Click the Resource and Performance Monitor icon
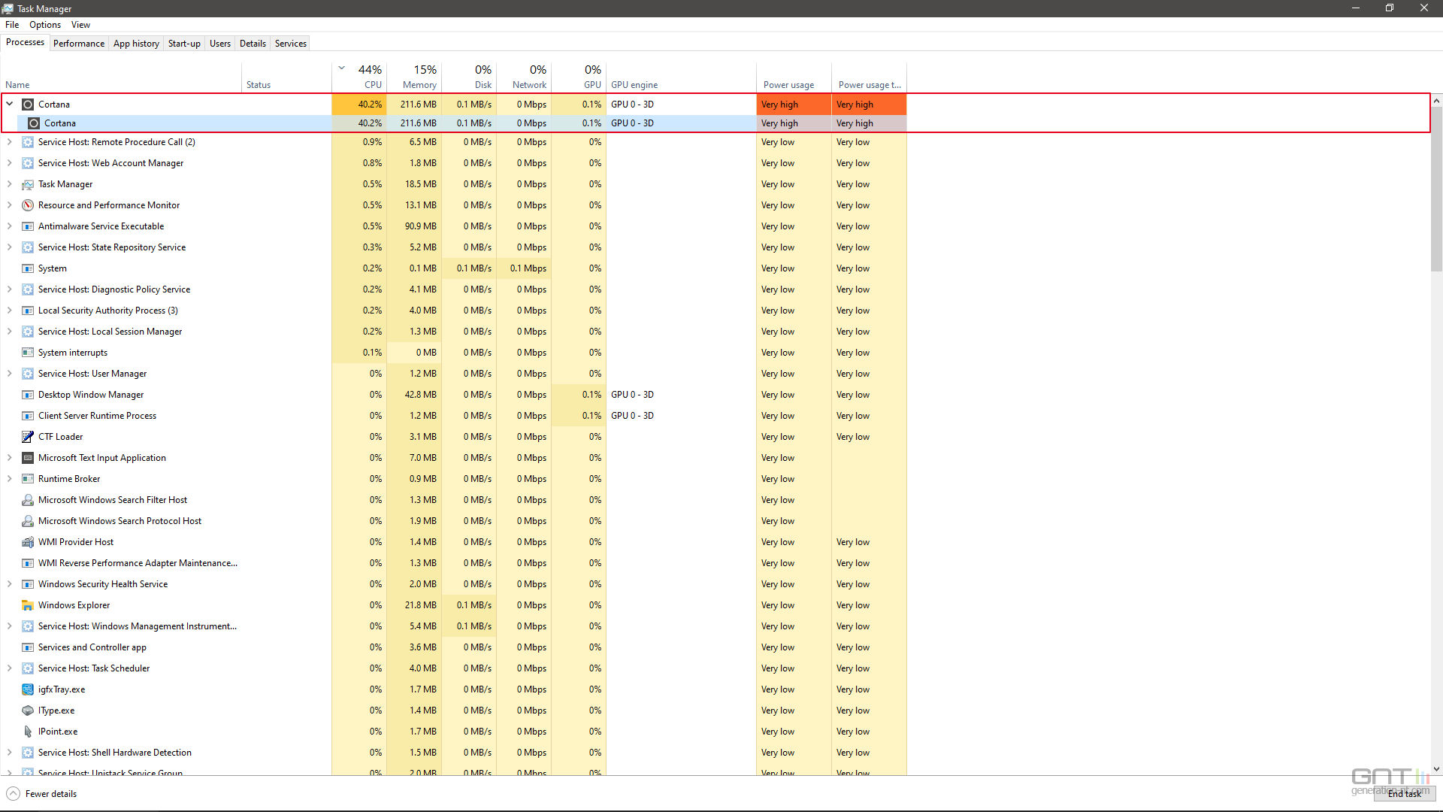The width and height of the screenshot is (1443, 812). click(x=28, y=205)
